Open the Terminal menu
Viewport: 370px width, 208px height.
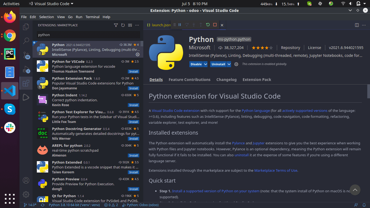(93, 17)
